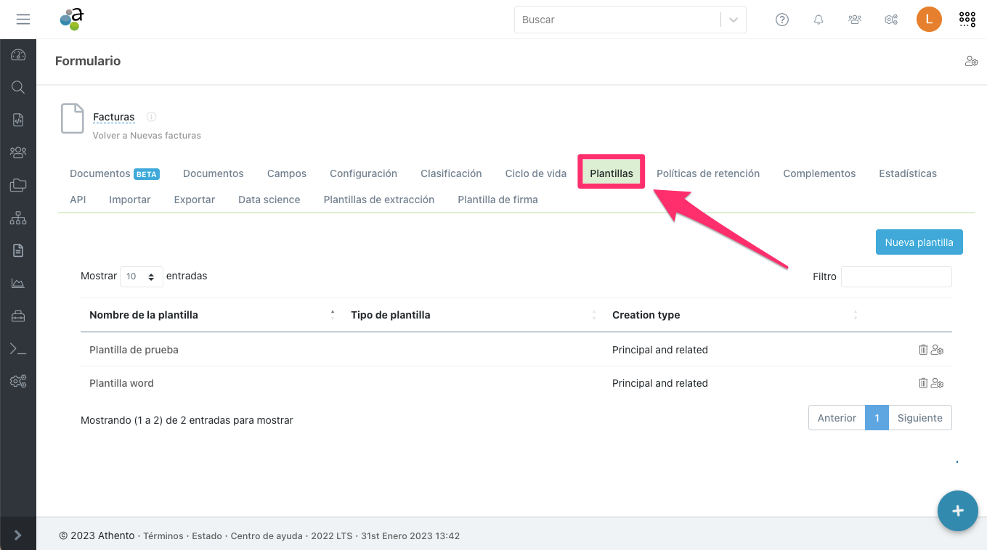This screenshot has height=550, width=987.
Task: Open permissions for Plantilla word row
Action: 938,383
